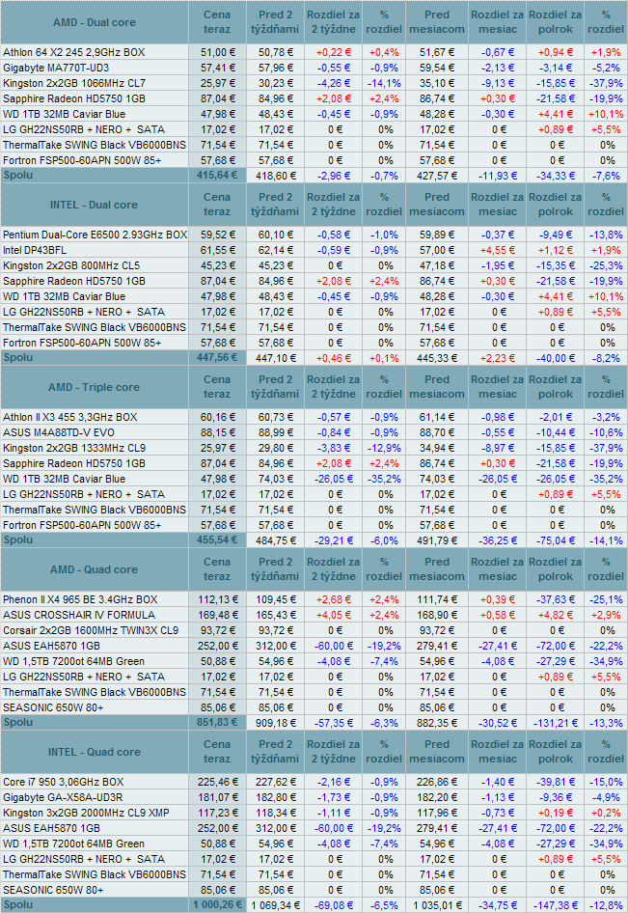Click the "225,46 €" Core i7 price

click(x=218, y=782)
